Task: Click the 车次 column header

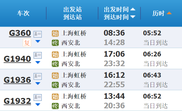Action: tap(23, 13)
